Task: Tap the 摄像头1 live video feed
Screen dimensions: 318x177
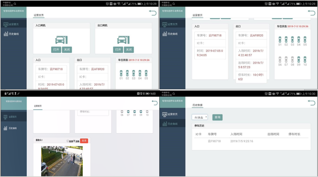Action: pos(62,161)
